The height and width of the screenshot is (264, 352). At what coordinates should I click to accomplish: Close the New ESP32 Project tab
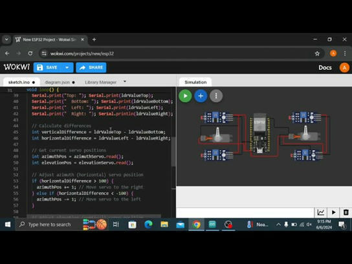pos(82,39)
